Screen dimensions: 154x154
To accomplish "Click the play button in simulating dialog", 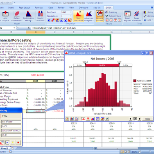I will click(7, 143).
